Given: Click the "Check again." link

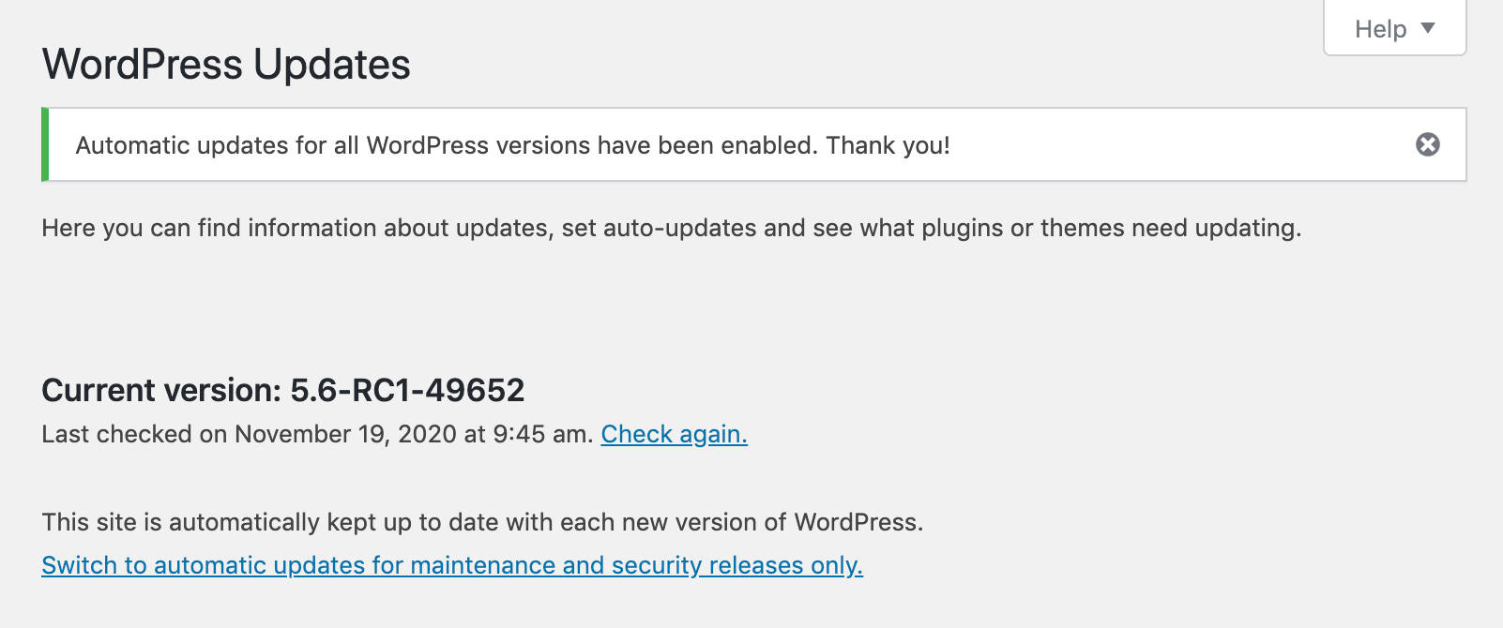Looking at the screenshot, I should [x=674, y=434].
